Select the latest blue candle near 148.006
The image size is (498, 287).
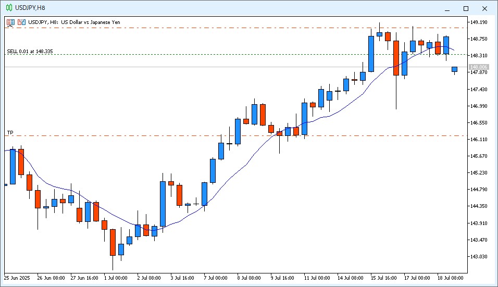pyautogui.click(x=454, y=69)
